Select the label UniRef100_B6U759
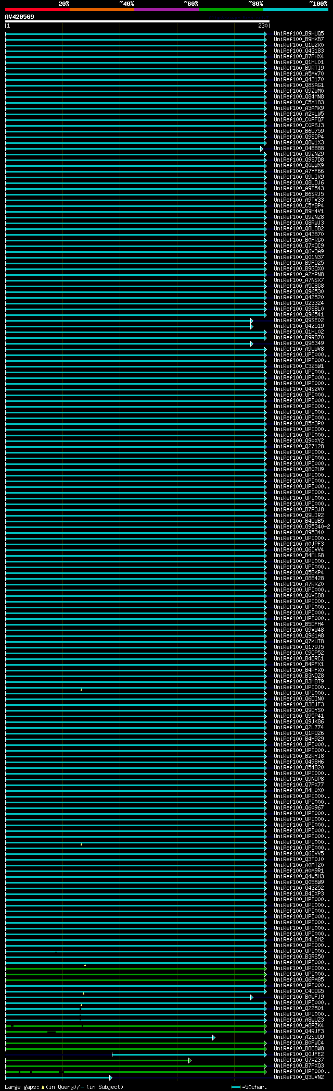 pyautogui.click(x=299, y=131)
